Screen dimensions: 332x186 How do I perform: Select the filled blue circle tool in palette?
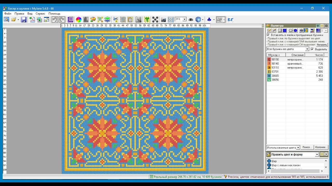coord(295,30)
